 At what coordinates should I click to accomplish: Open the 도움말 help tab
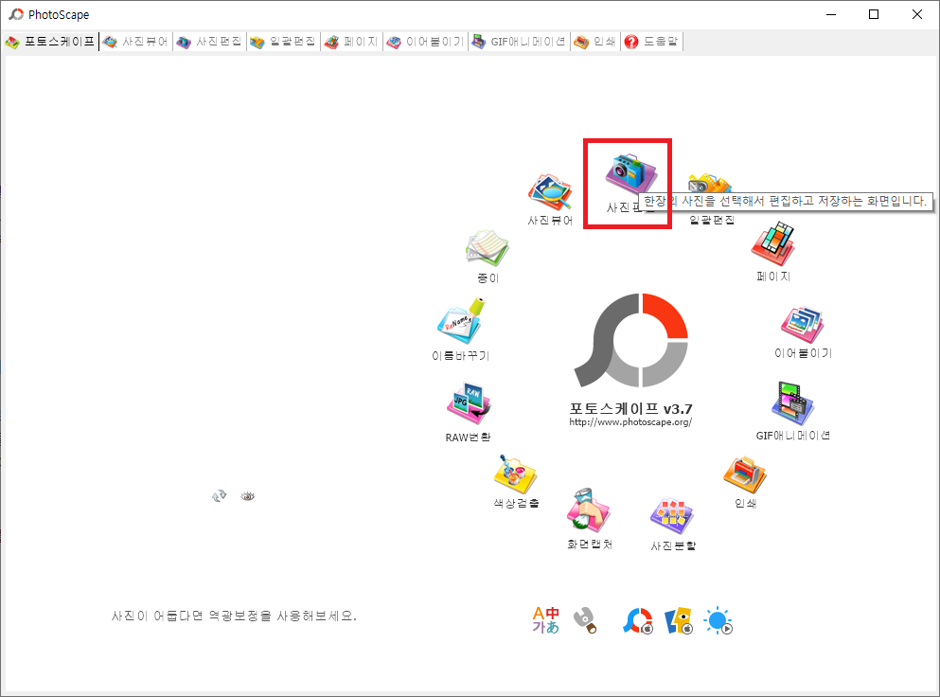click(651, 42)
